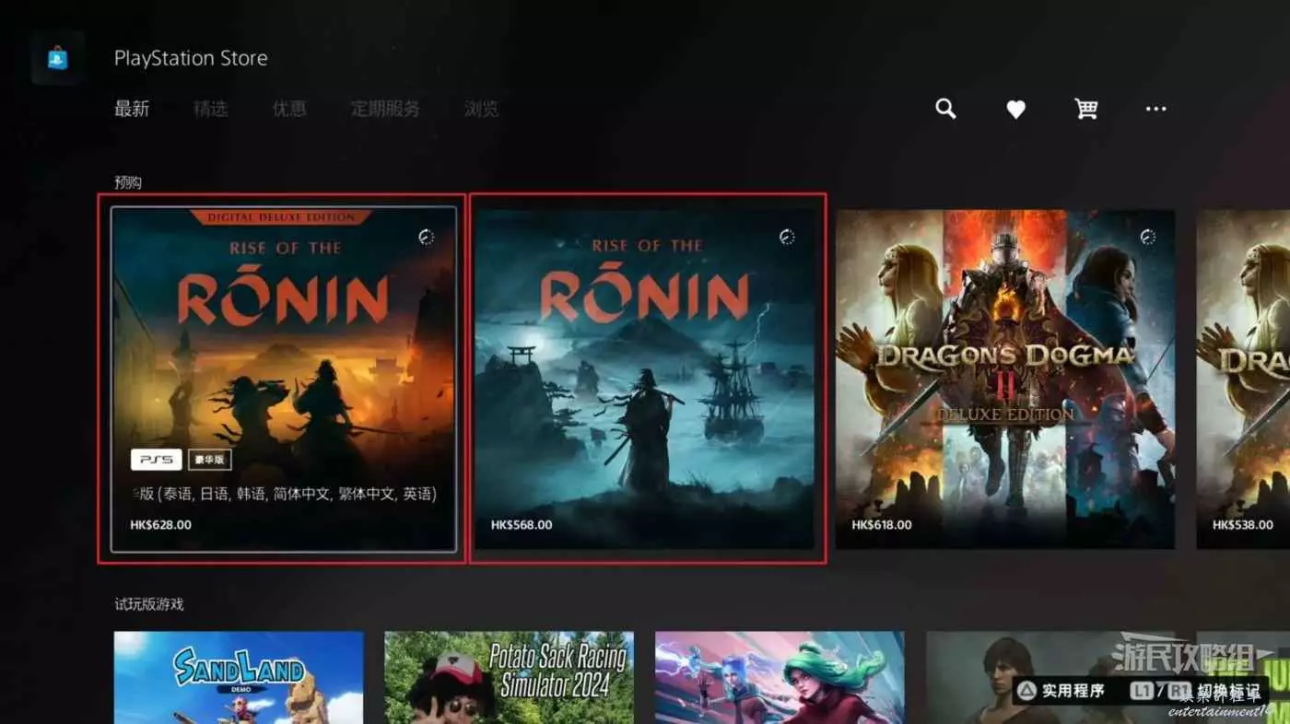
Task: Open Potato Sack Racing Simulator 2024 demo
Action: point(509,677)
